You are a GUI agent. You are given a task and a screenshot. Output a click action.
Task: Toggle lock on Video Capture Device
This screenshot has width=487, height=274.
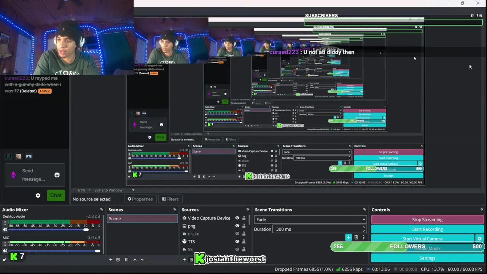coord(244,218)
